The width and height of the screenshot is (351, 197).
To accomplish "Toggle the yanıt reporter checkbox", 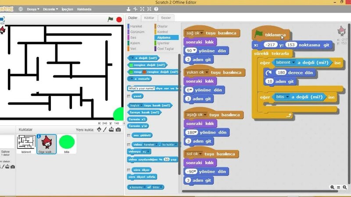I will pyautogui.click(x=129, y=96).
